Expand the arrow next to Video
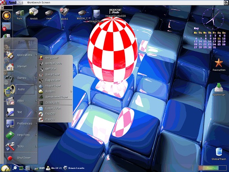The width and height of the screenshot is (229, 172). (36, 101)
